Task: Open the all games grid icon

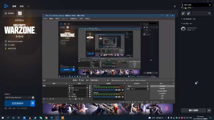Action: (6, 13)
